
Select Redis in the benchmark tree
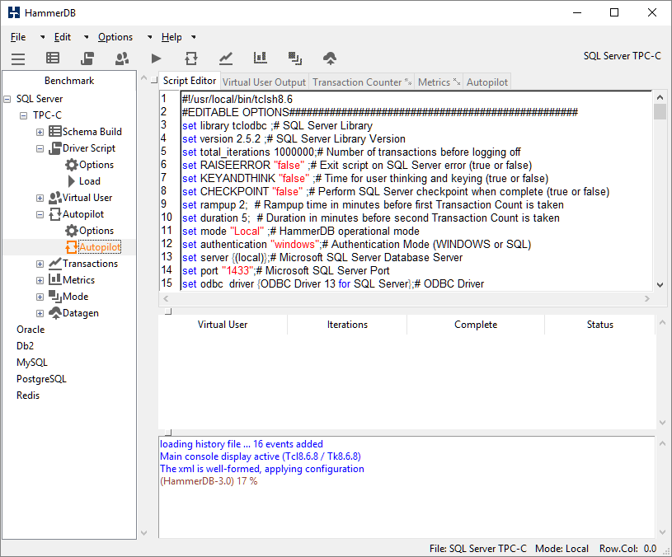28,396
